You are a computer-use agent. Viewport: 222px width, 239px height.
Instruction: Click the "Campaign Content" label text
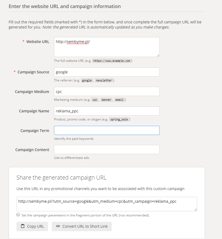(32, 150)
